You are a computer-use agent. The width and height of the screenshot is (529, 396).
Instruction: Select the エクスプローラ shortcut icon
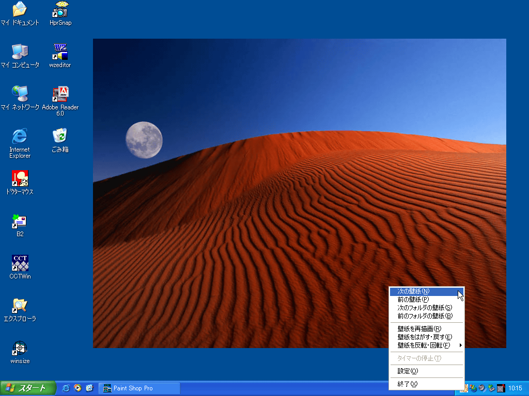point(20,310)
